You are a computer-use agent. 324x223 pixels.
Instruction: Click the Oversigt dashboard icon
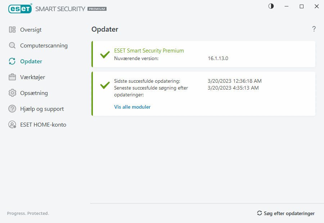click(12, 30)
